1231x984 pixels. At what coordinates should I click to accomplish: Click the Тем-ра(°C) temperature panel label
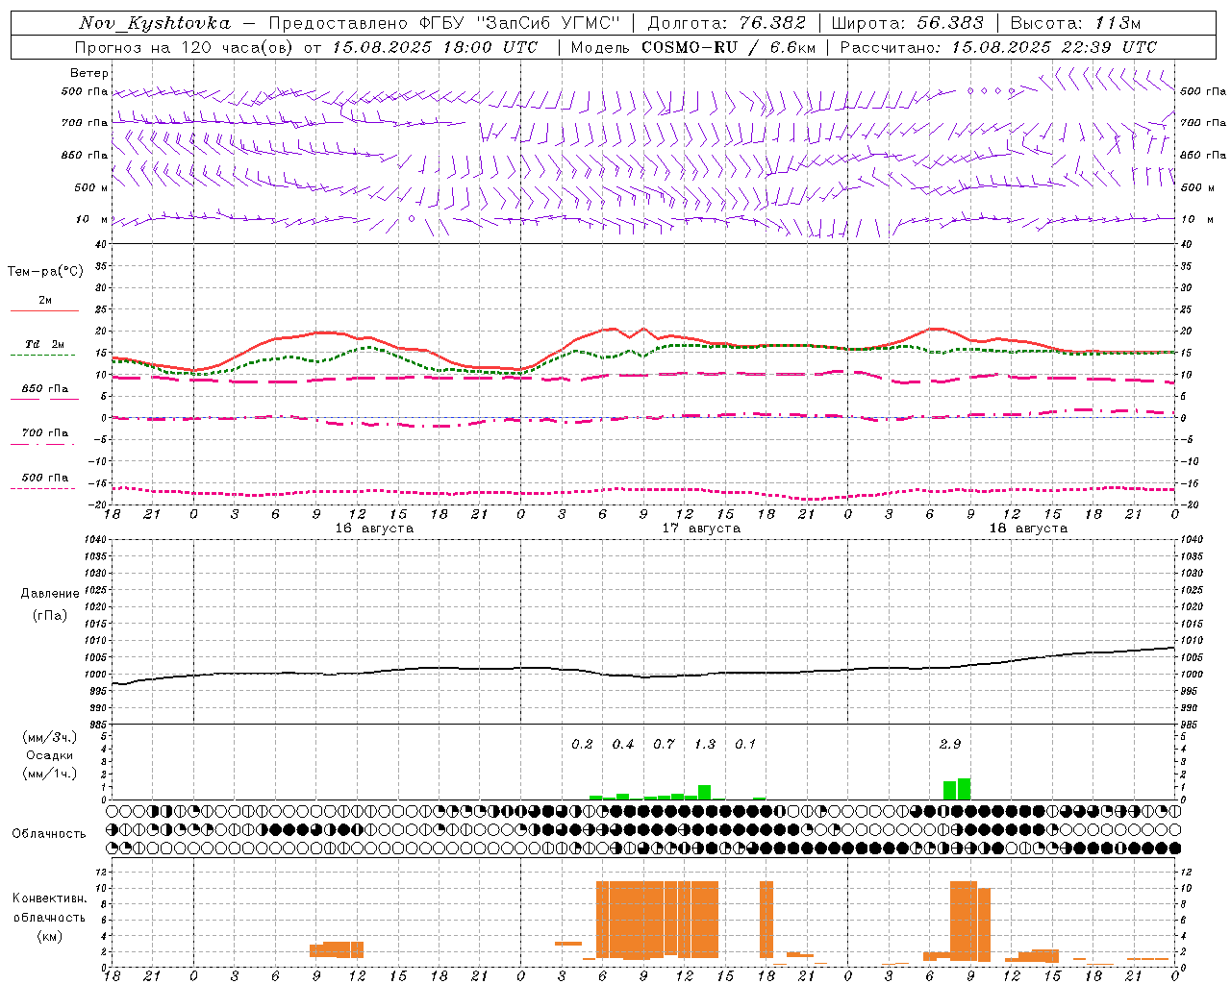coord(45,272)
